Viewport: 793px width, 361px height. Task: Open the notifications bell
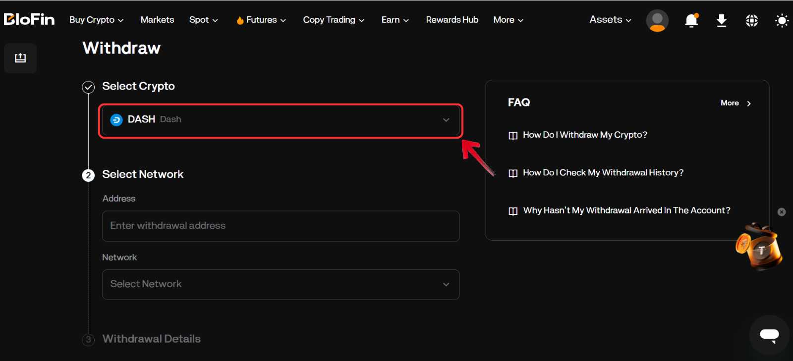(691, 20)
